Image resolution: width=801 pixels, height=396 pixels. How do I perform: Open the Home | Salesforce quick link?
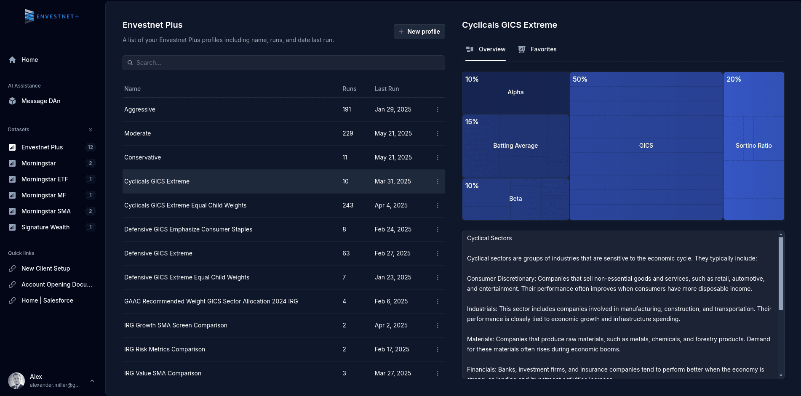point(47,300)
